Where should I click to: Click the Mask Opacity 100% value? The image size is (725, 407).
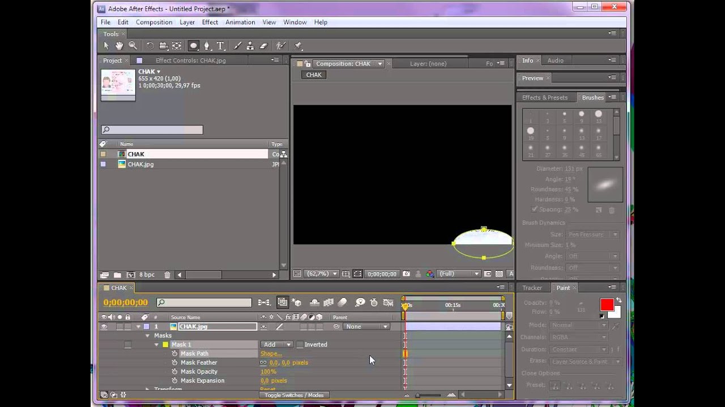click(268, 372)
